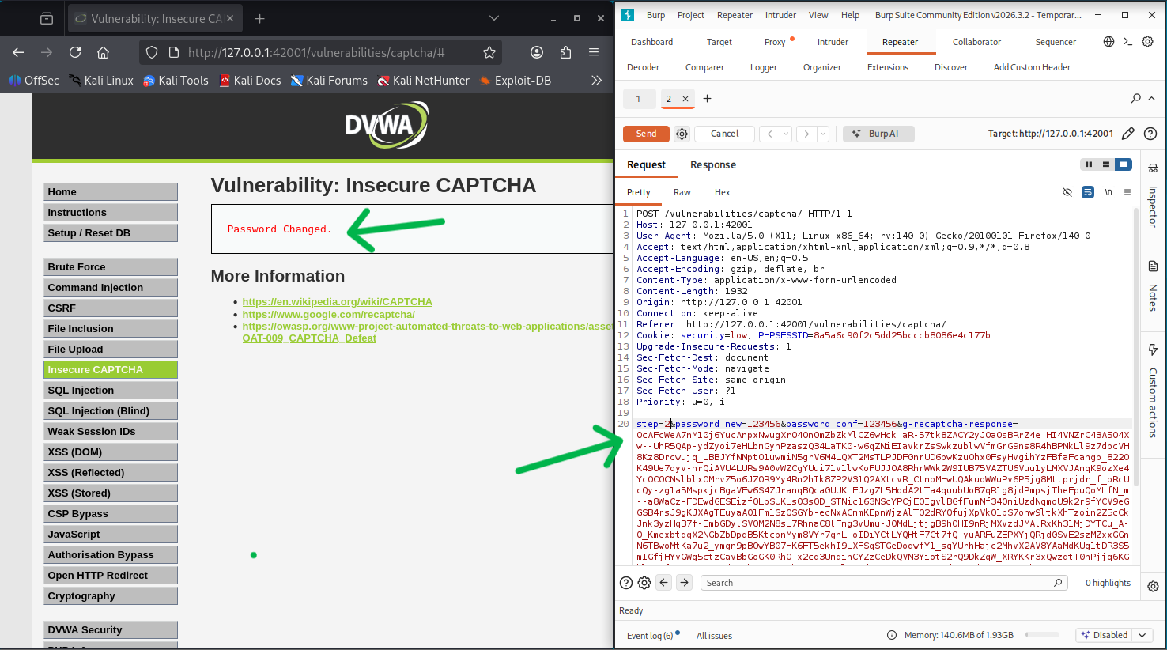Edit the target with pencil icon
Screen dimensions: 1167x650
tap(1128, 134)
